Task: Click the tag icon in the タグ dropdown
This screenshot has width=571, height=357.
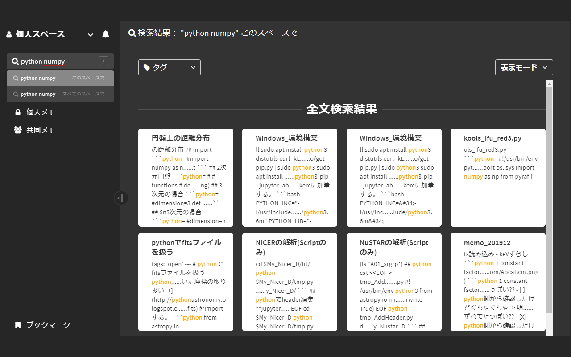Action: 146,67
